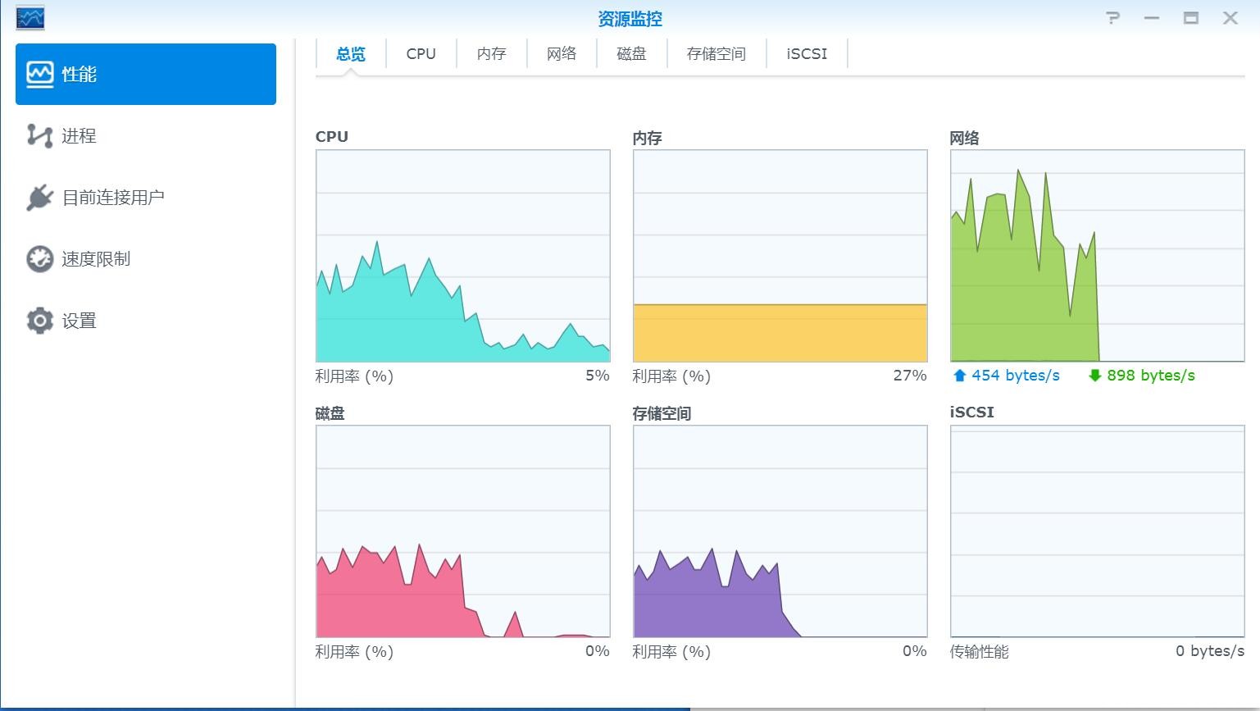Click the 磁盘 chart heading
The height and width of the screenshot is (711, 1260).
click(x=330, y=413)
